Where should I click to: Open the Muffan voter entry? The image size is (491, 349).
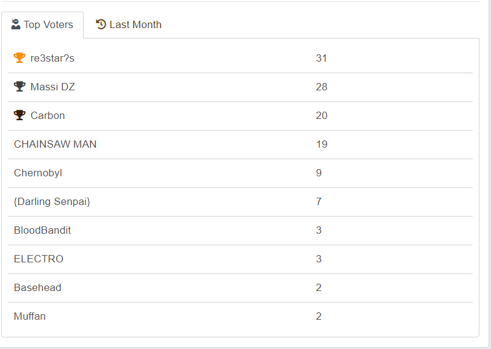(x=30, y=316)
